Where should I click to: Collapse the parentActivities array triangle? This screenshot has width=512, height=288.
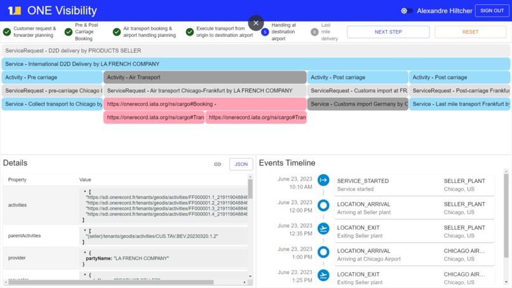click(85, 231)
